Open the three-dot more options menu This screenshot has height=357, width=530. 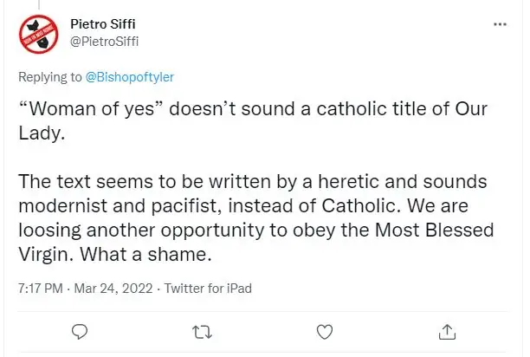(500, 24)
